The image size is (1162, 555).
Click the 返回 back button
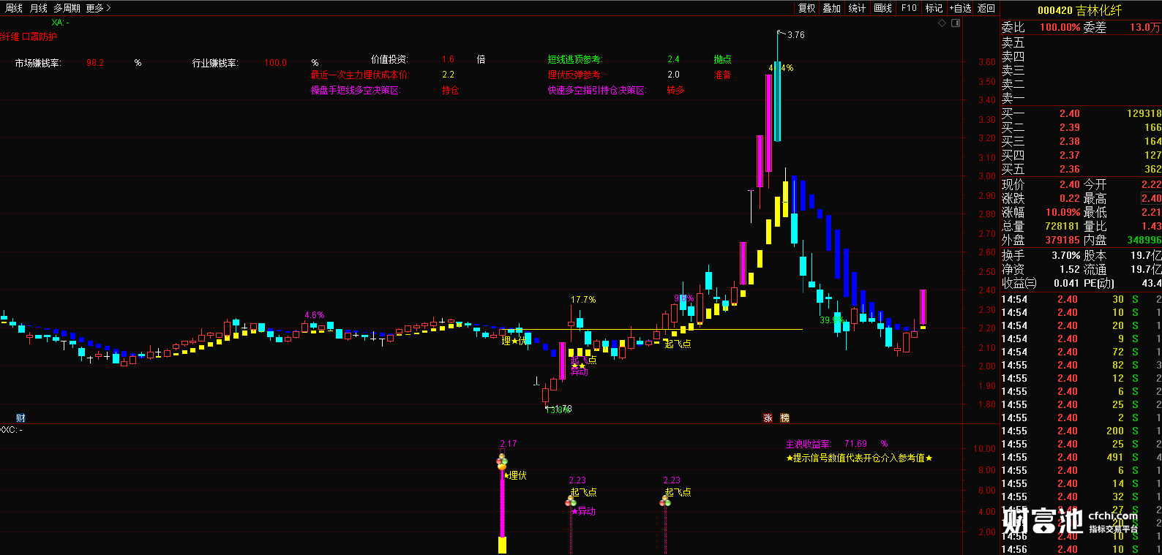point(986,8)
